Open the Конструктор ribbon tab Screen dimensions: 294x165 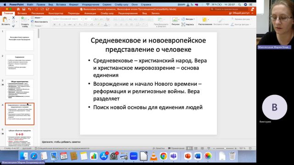tap(56, 13)
